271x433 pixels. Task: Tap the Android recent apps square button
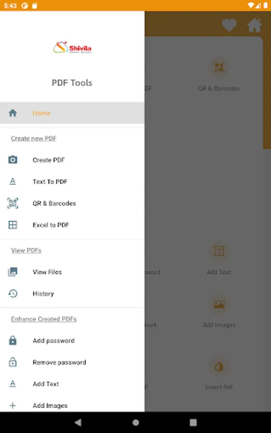pos(193,422)
